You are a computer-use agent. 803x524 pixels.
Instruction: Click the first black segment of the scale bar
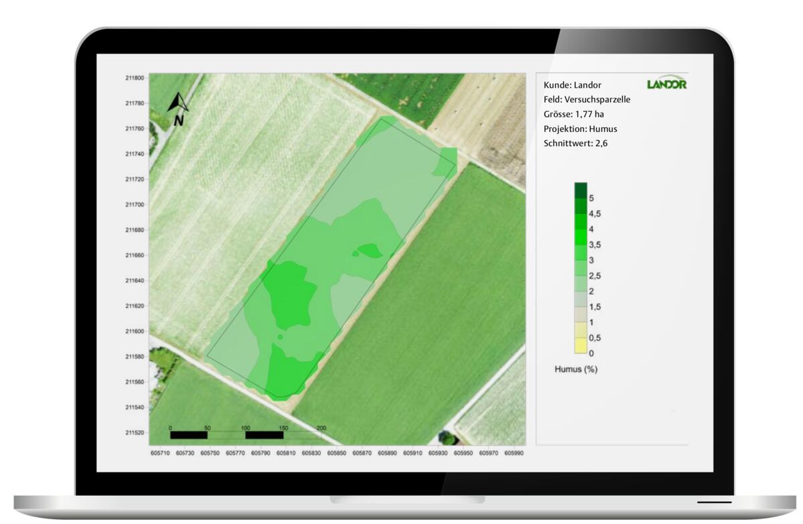click(189, 435)
